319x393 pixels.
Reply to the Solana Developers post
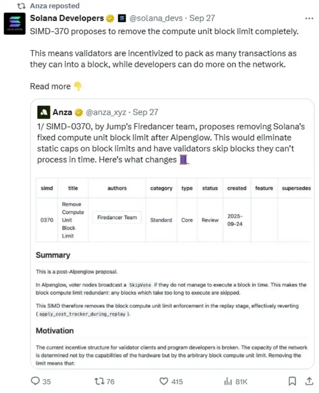click(x=35, y=381)
